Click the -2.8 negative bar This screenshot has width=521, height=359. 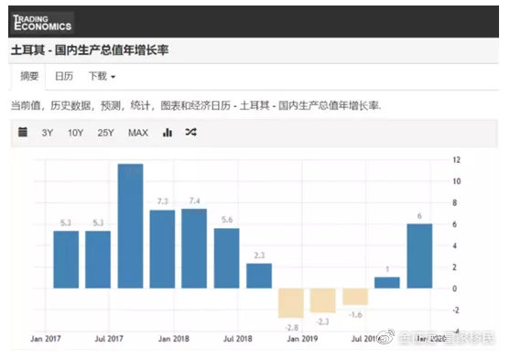click(x=291, y=303)
